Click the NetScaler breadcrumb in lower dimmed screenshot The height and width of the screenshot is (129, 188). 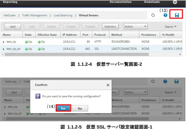pos(11,82)
